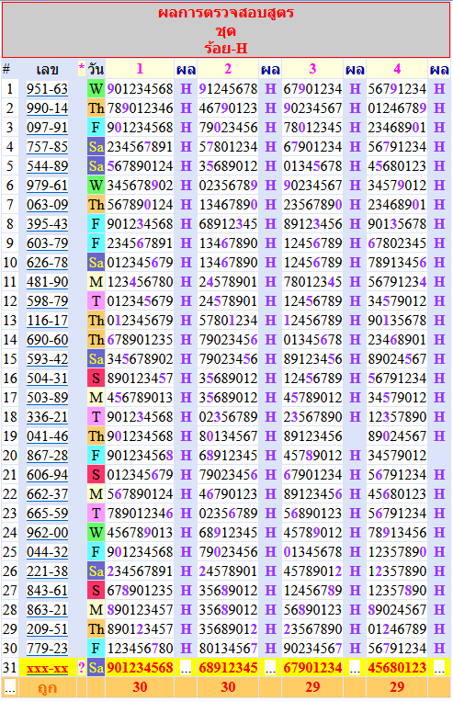Open the 951-63 number link

pos(47,89)
